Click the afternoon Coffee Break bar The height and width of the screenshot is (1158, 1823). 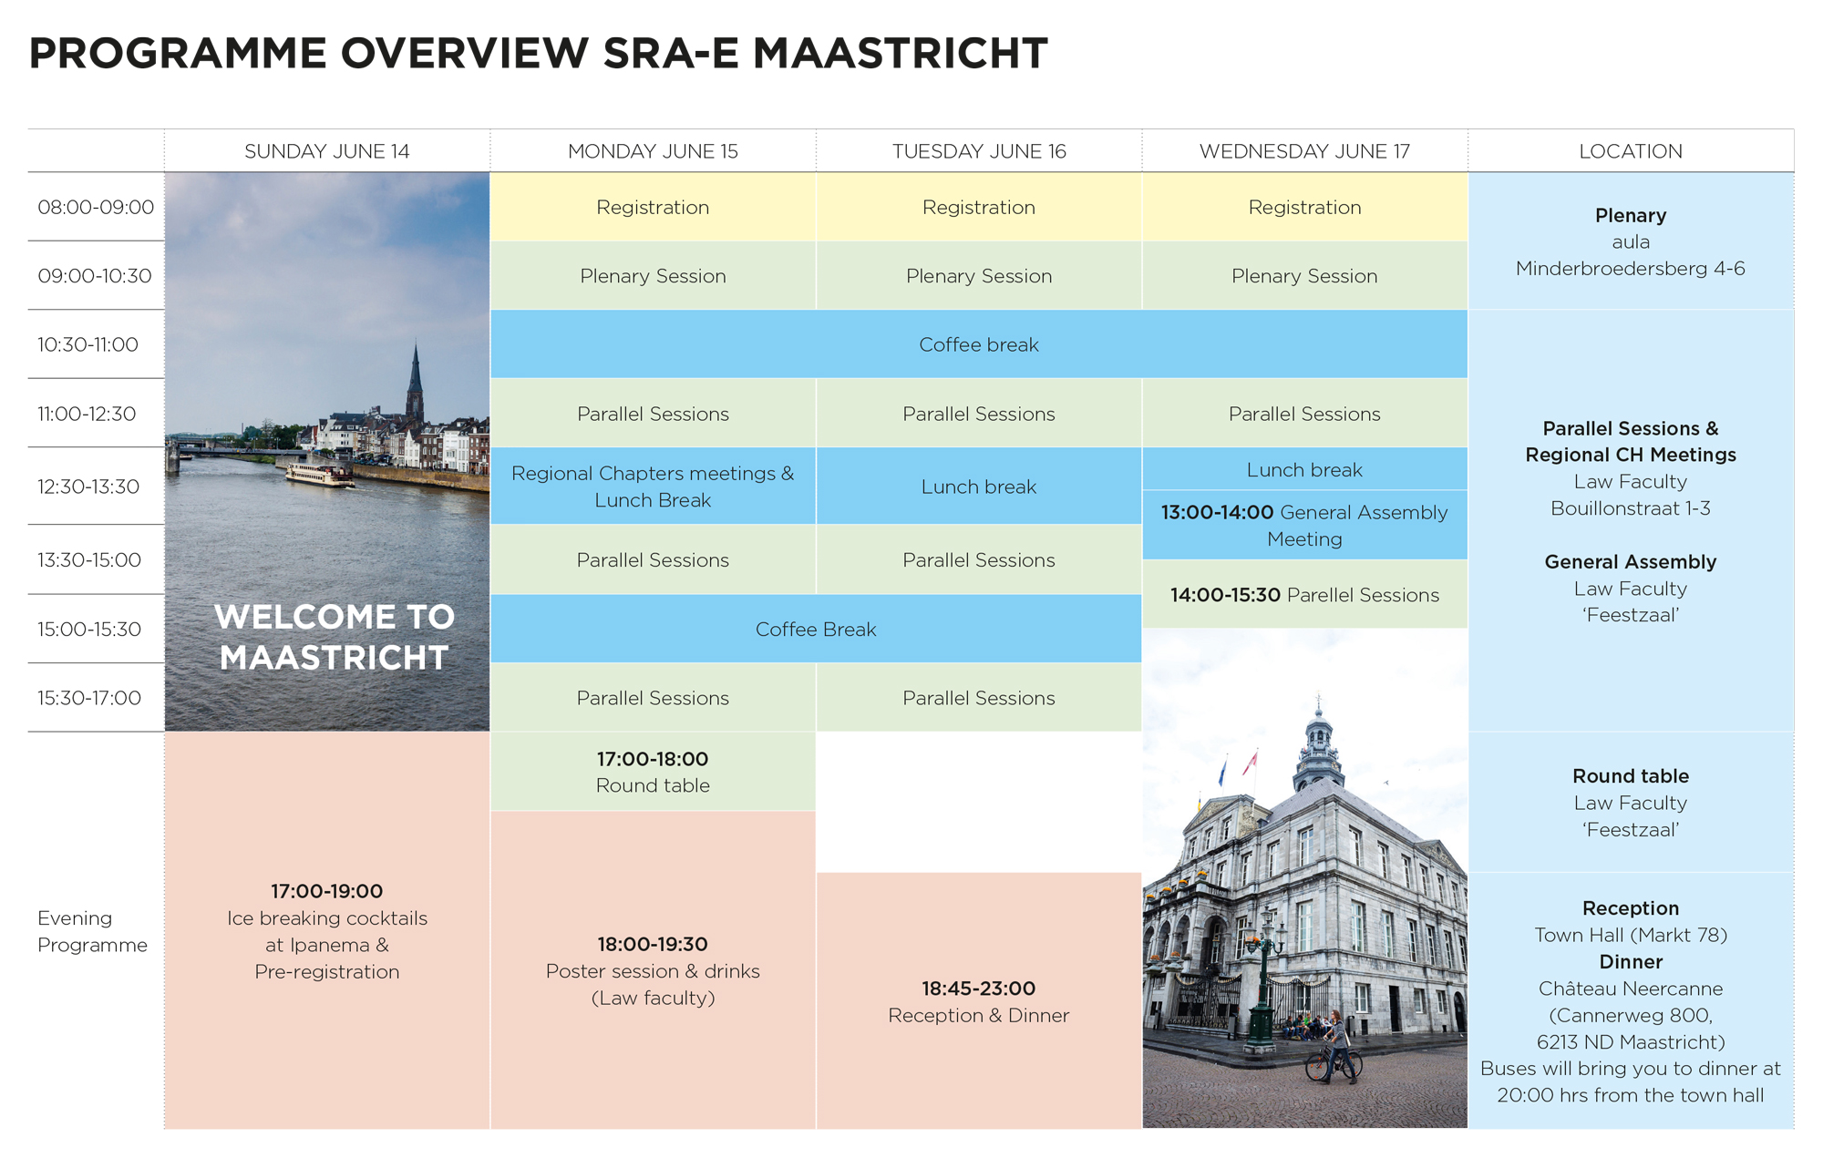(816, 629)
